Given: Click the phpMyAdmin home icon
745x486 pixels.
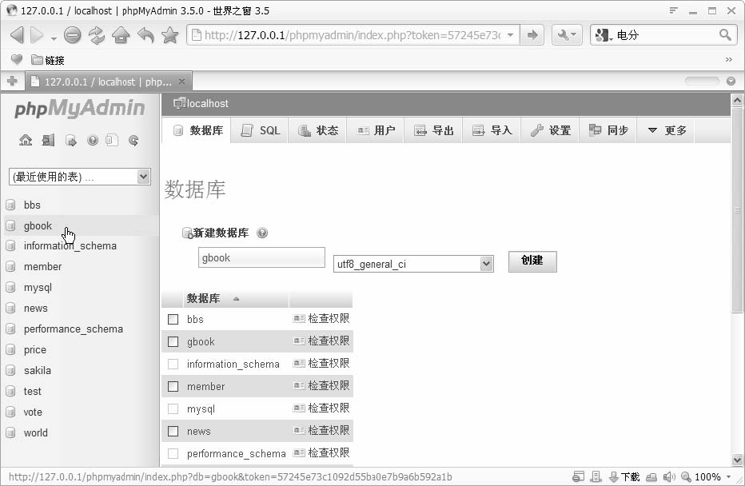Looking at the screenshot, I should 26,140.
